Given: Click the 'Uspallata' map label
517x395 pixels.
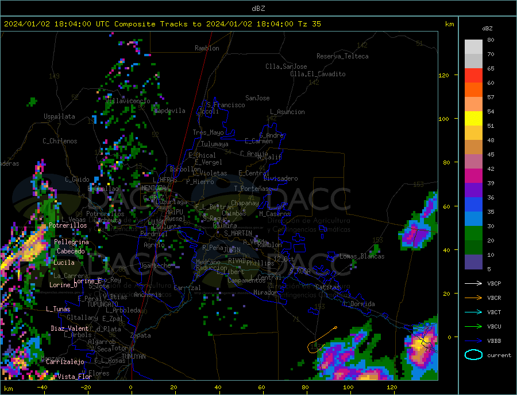Looking at the screenshot, I should [x=59, y=116].
